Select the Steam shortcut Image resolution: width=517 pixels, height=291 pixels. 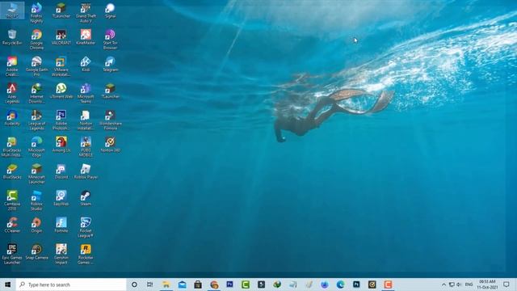click(x=86, y=198)
